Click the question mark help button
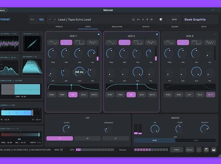This screenshot has width=221, height=164. click(199, 150)
